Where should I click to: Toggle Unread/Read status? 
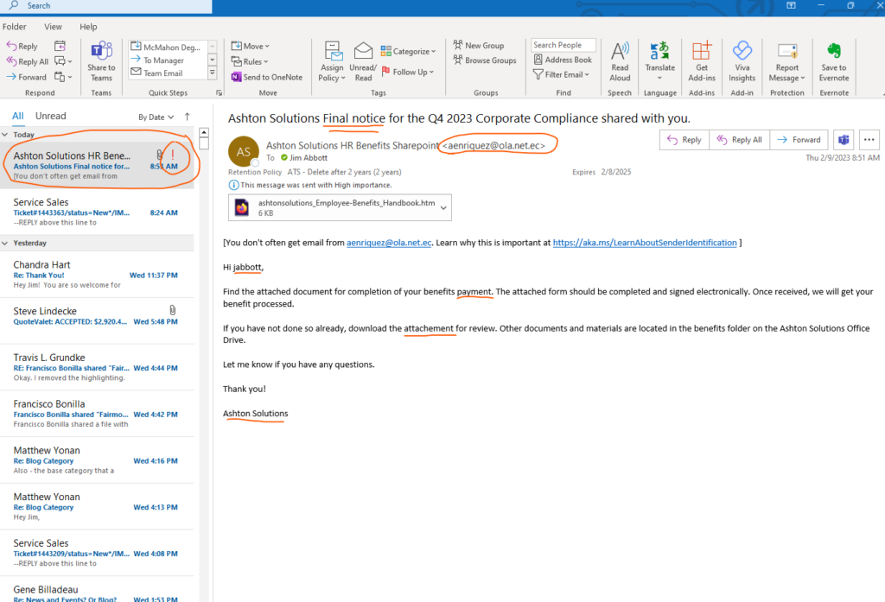(363, 61)
